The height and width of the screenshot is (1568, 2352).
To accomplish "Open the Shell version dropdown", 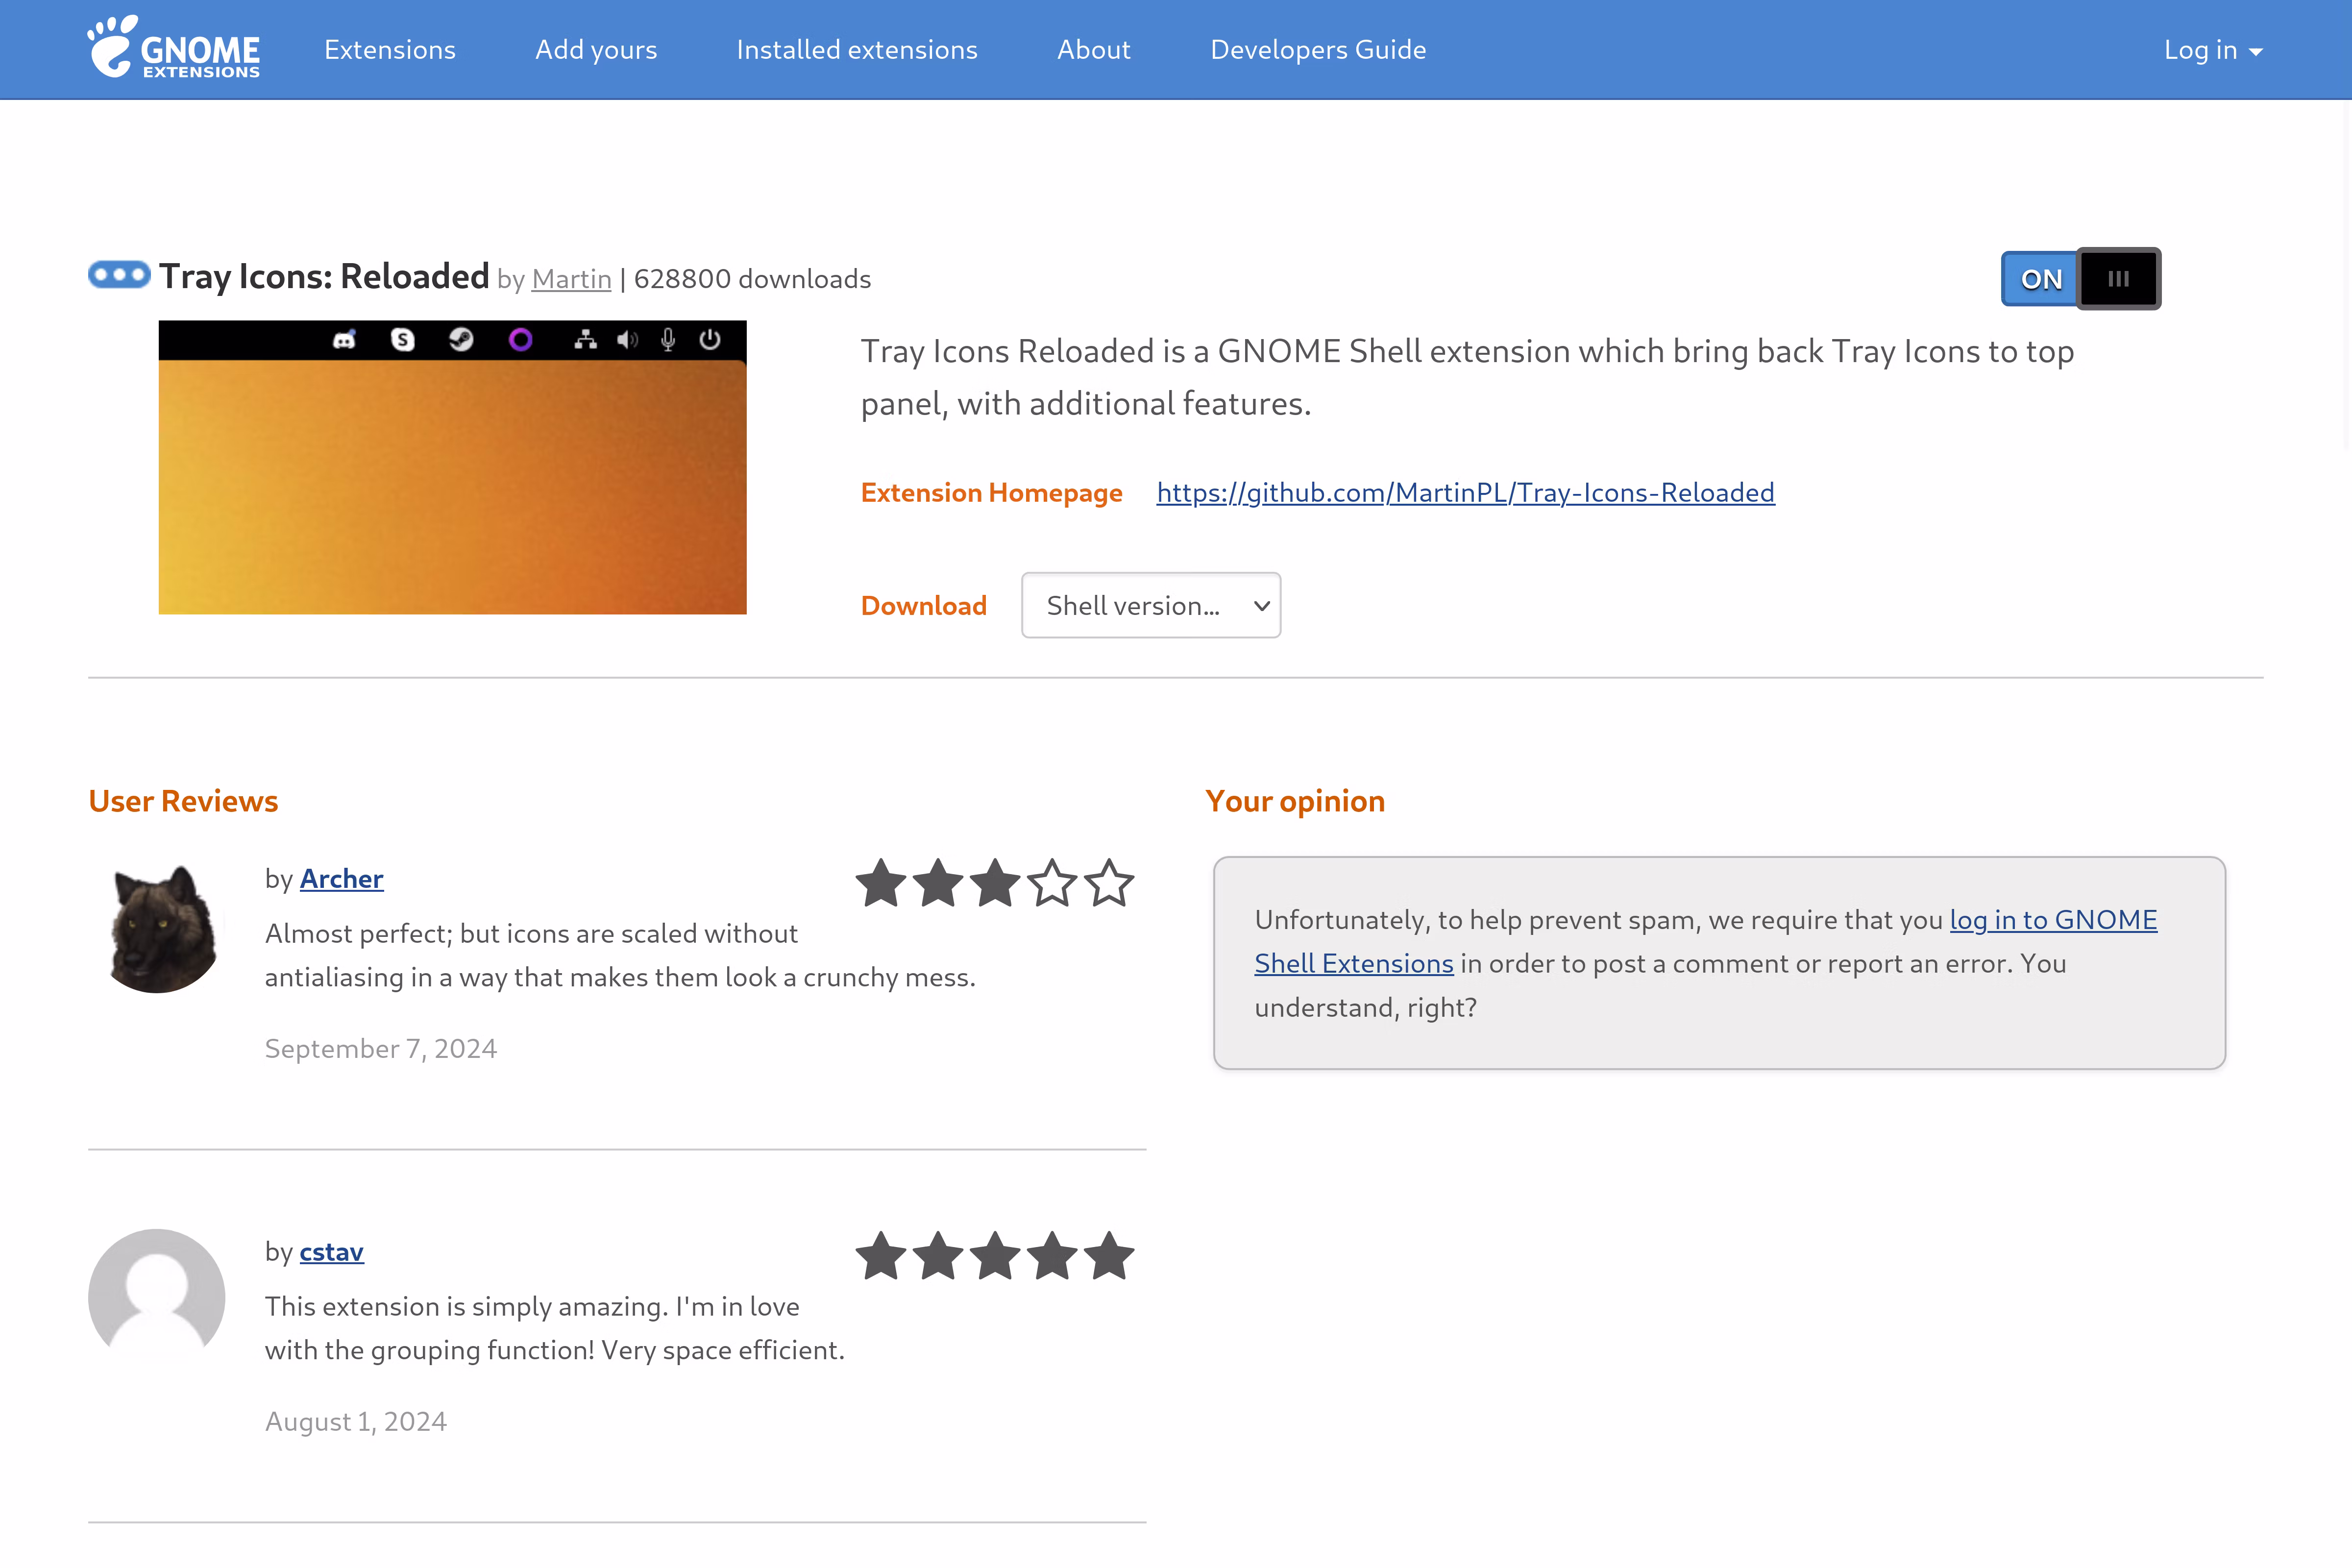I will 1150,605.
